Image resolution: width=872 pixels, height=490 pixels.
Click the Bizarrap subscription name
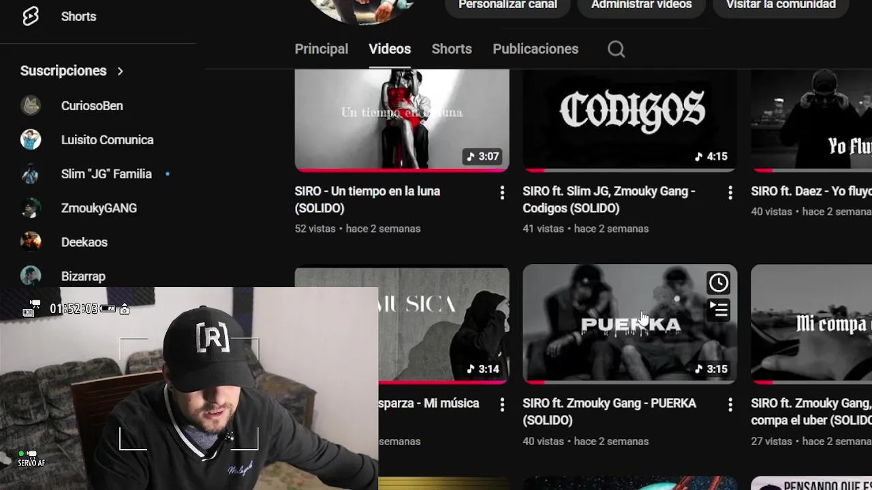(x=83, y=276)
